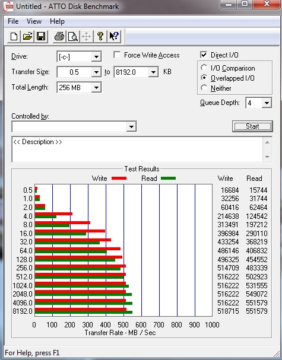Screen dimensions: 282x360
Task: Click inside the Description text box
Action: coord(137,149)
